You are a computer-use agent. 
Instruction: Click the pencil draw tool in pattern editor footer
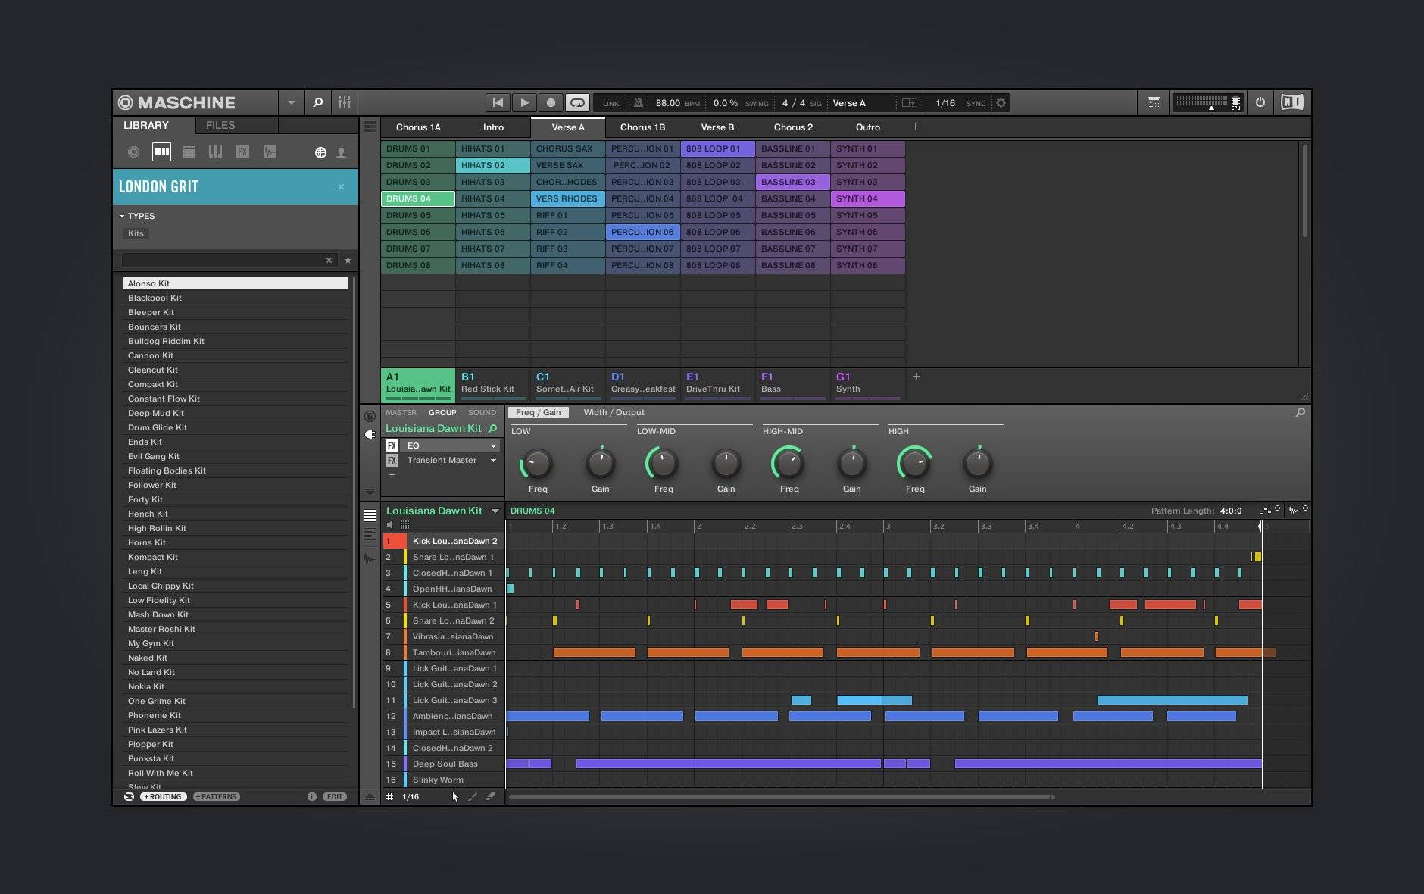pos(473,796)
